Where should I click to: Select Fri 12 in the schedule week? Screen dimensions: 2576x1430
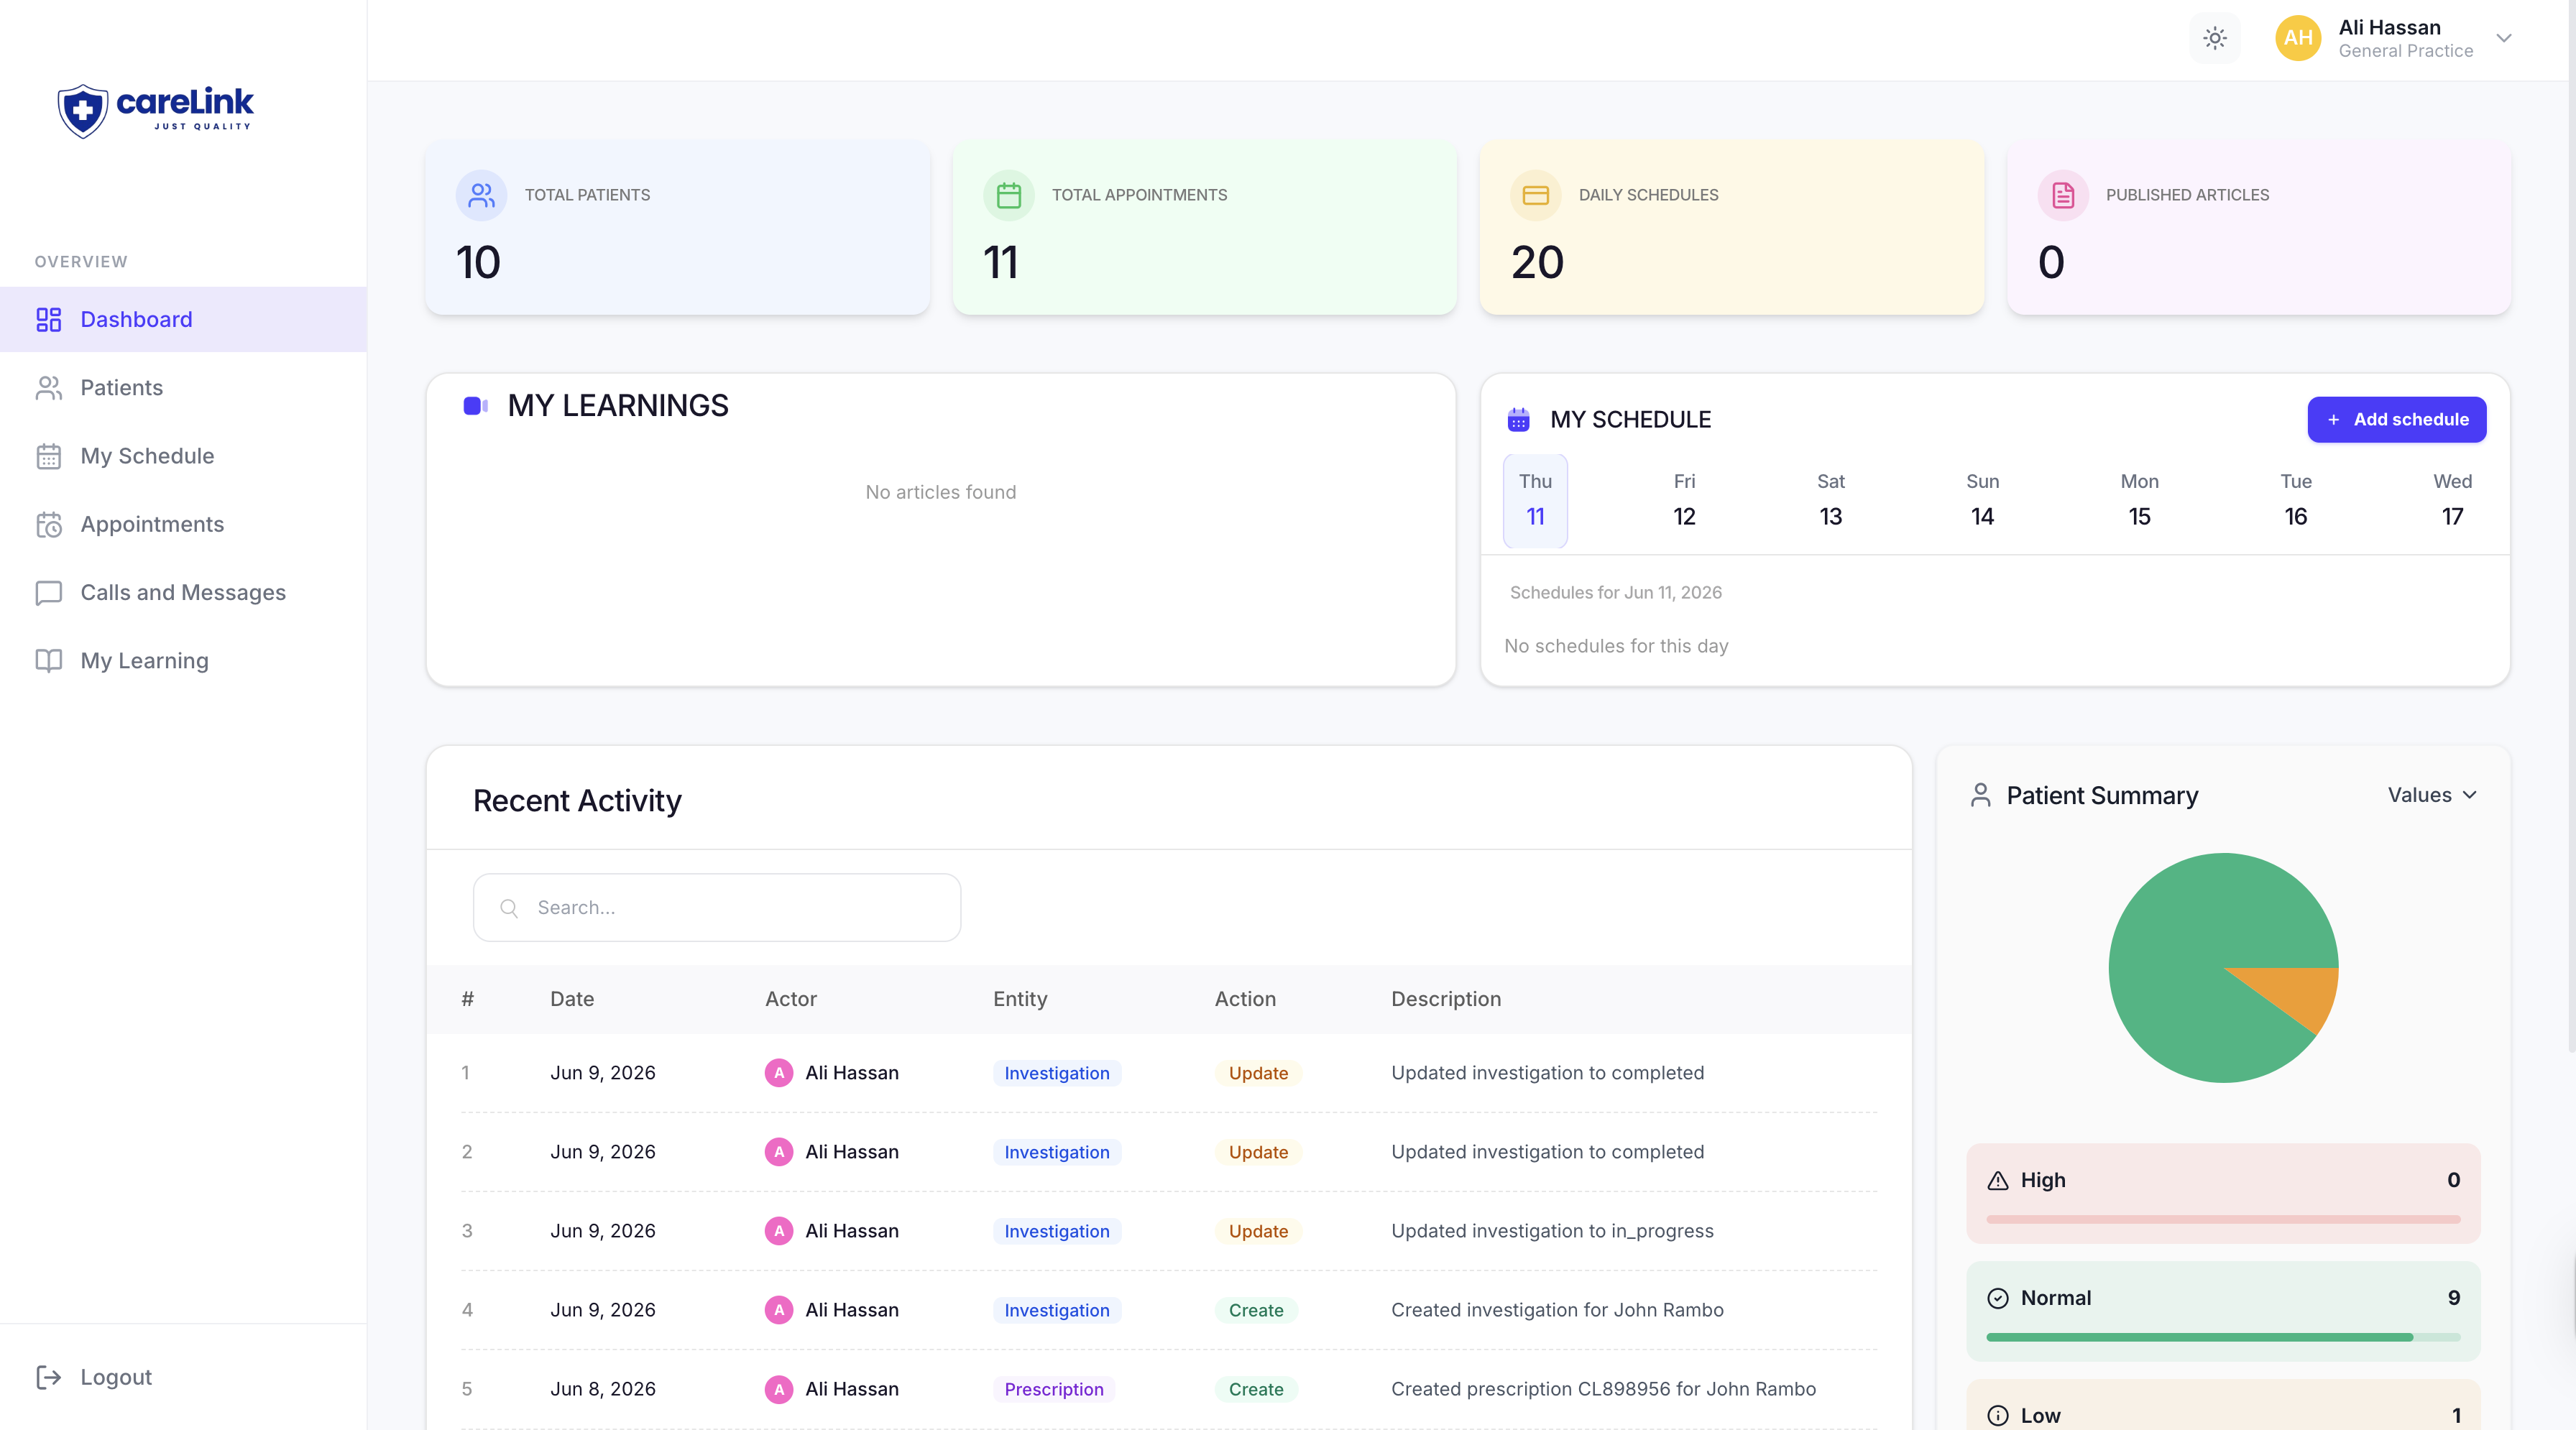coord(1684,500)
